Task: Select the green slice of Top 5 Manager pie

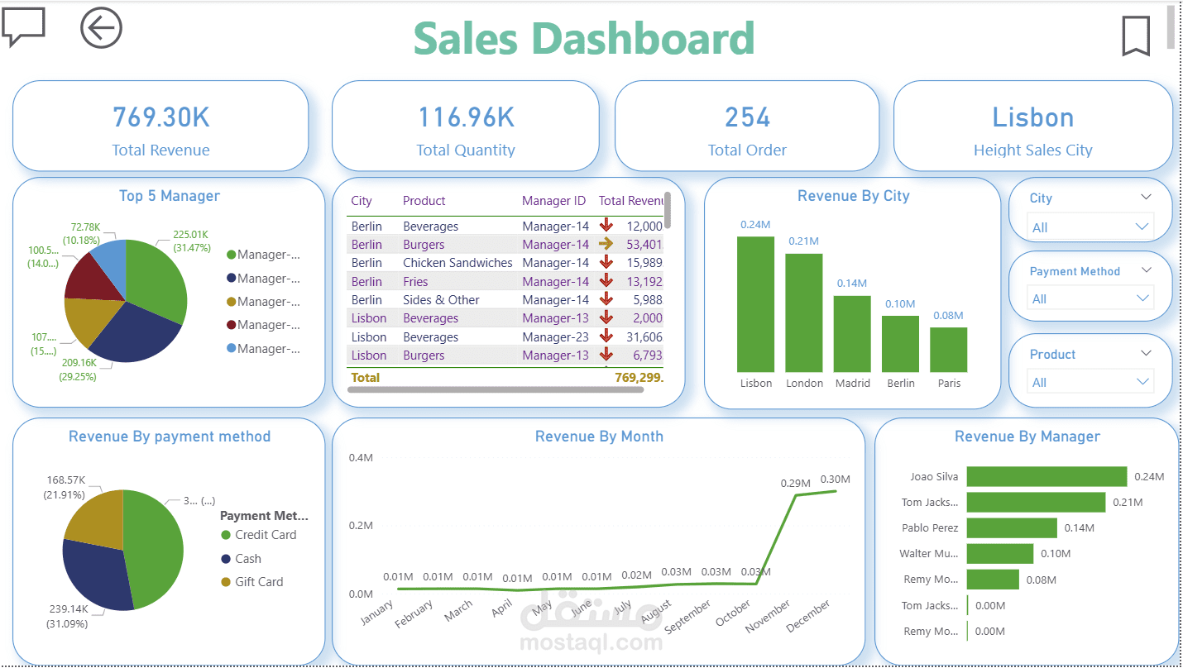Action: [159, 279]
